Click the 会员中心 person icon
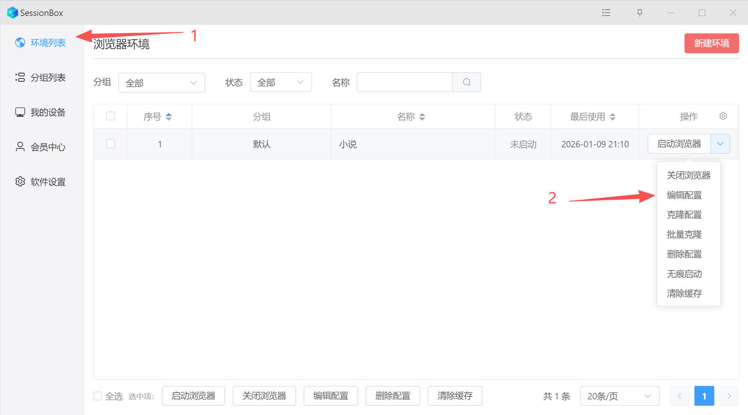Screen dimensions: 748x415 coord(20,147)
